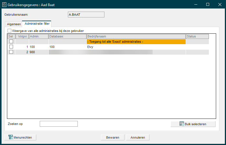Switch to the Algemeen tab
Screen dimensions: 226x145
coord(14,24)
